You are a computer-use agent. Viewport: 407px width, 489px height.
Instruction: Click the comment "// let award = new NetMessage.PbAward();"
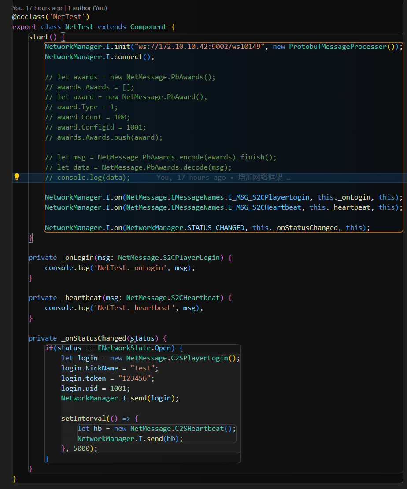[x=126, y=97]
